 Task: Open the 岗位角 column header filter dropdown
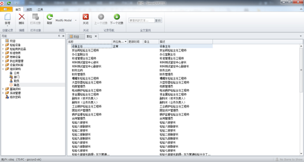(126, 42)
